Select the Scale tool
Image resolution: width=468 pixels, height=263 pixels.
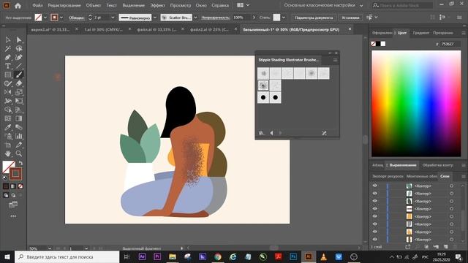click(19, 92)
